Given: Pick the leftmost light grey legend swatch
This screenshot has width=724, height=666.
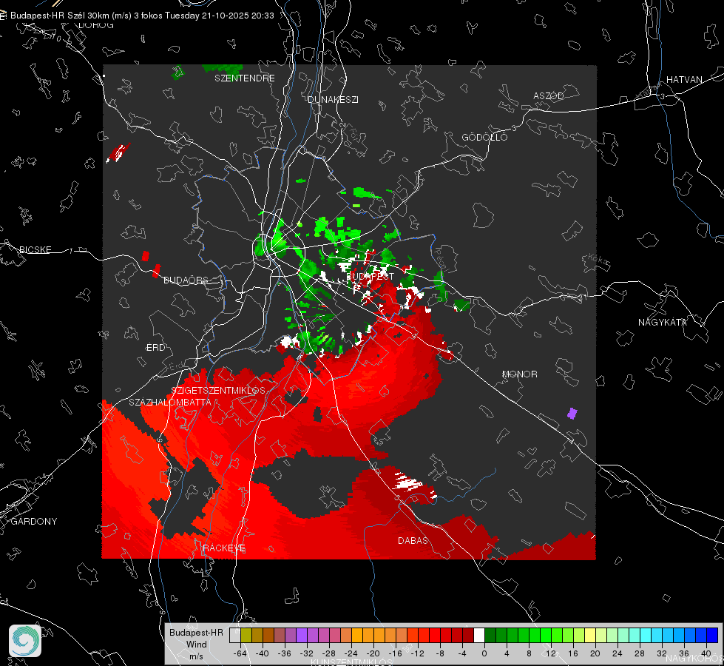Looking at the screenshot, I should coord(235,636).
